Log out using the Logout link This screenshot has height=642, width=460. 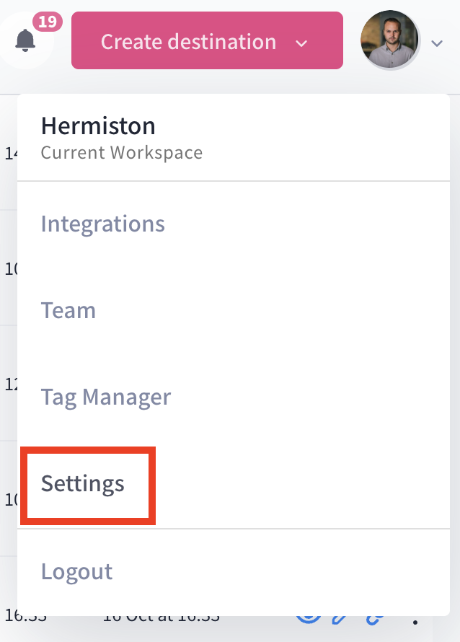click(x=77, y=571)
